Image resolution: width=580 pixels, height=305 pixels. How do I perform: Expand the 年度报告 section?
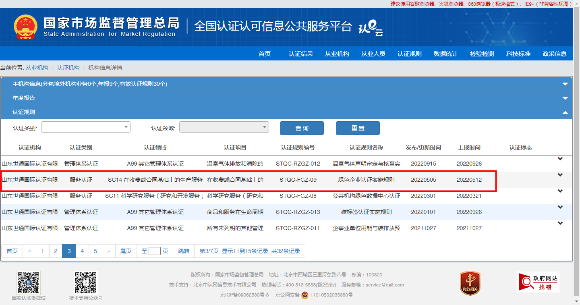pyautogui.click(x=565, y=98)
